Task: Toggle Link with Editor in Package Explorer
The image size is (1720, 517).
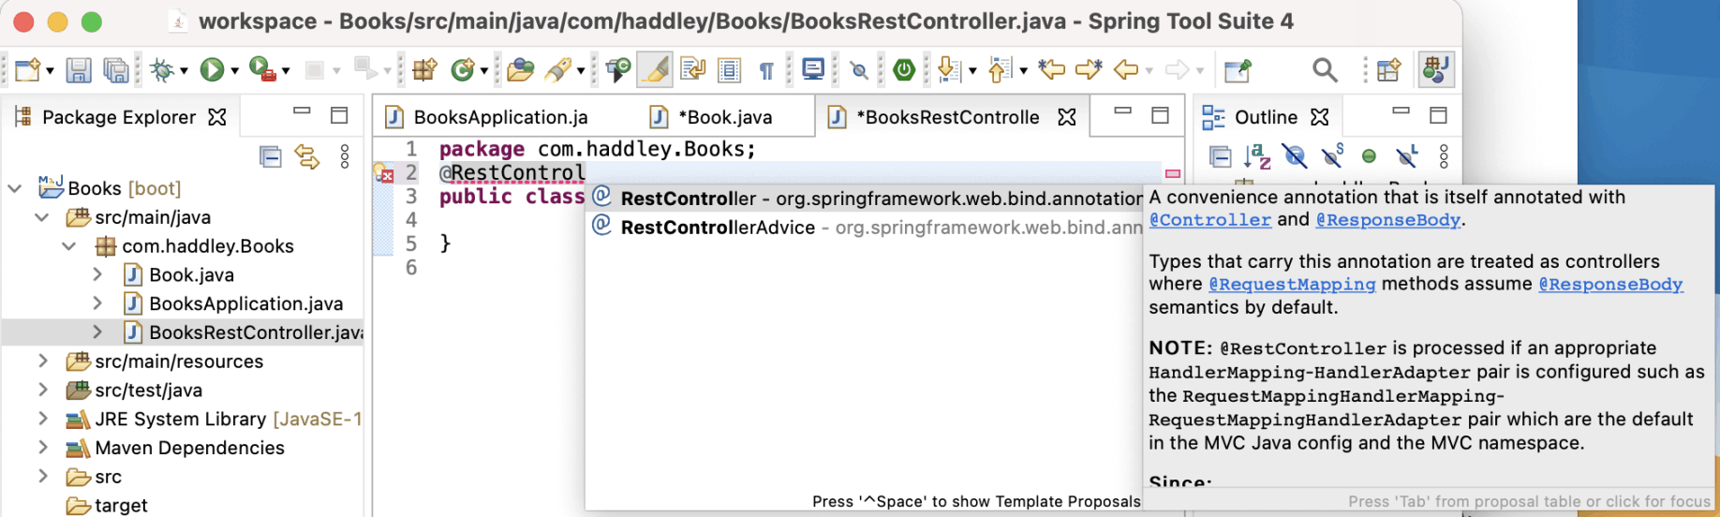Action: pyautogui.click(x=306, y=156)
